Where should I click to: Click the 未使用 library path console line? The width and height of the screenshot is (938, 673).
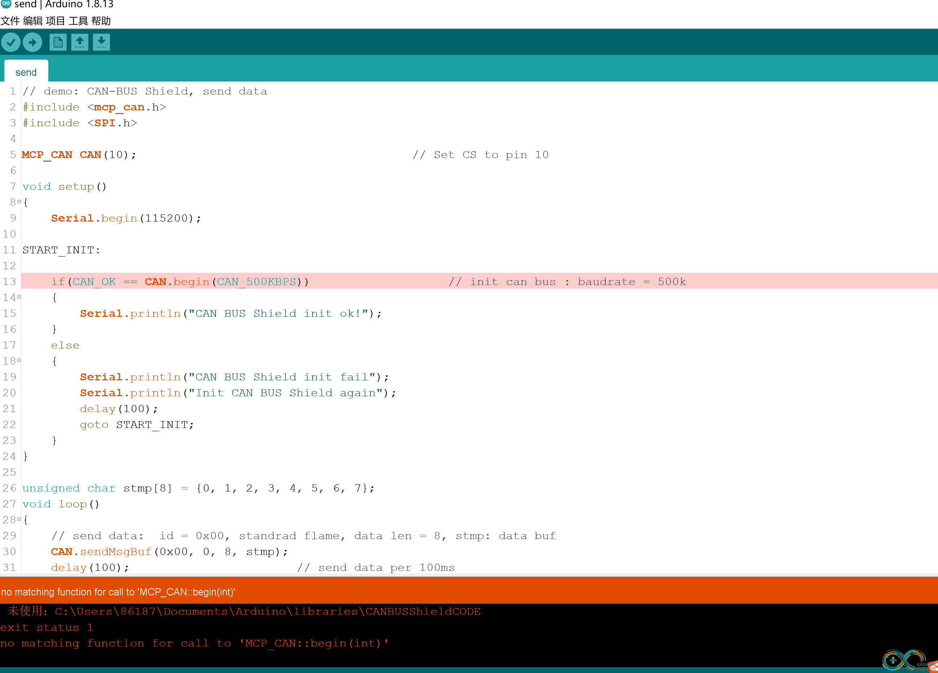pos(244,611)
